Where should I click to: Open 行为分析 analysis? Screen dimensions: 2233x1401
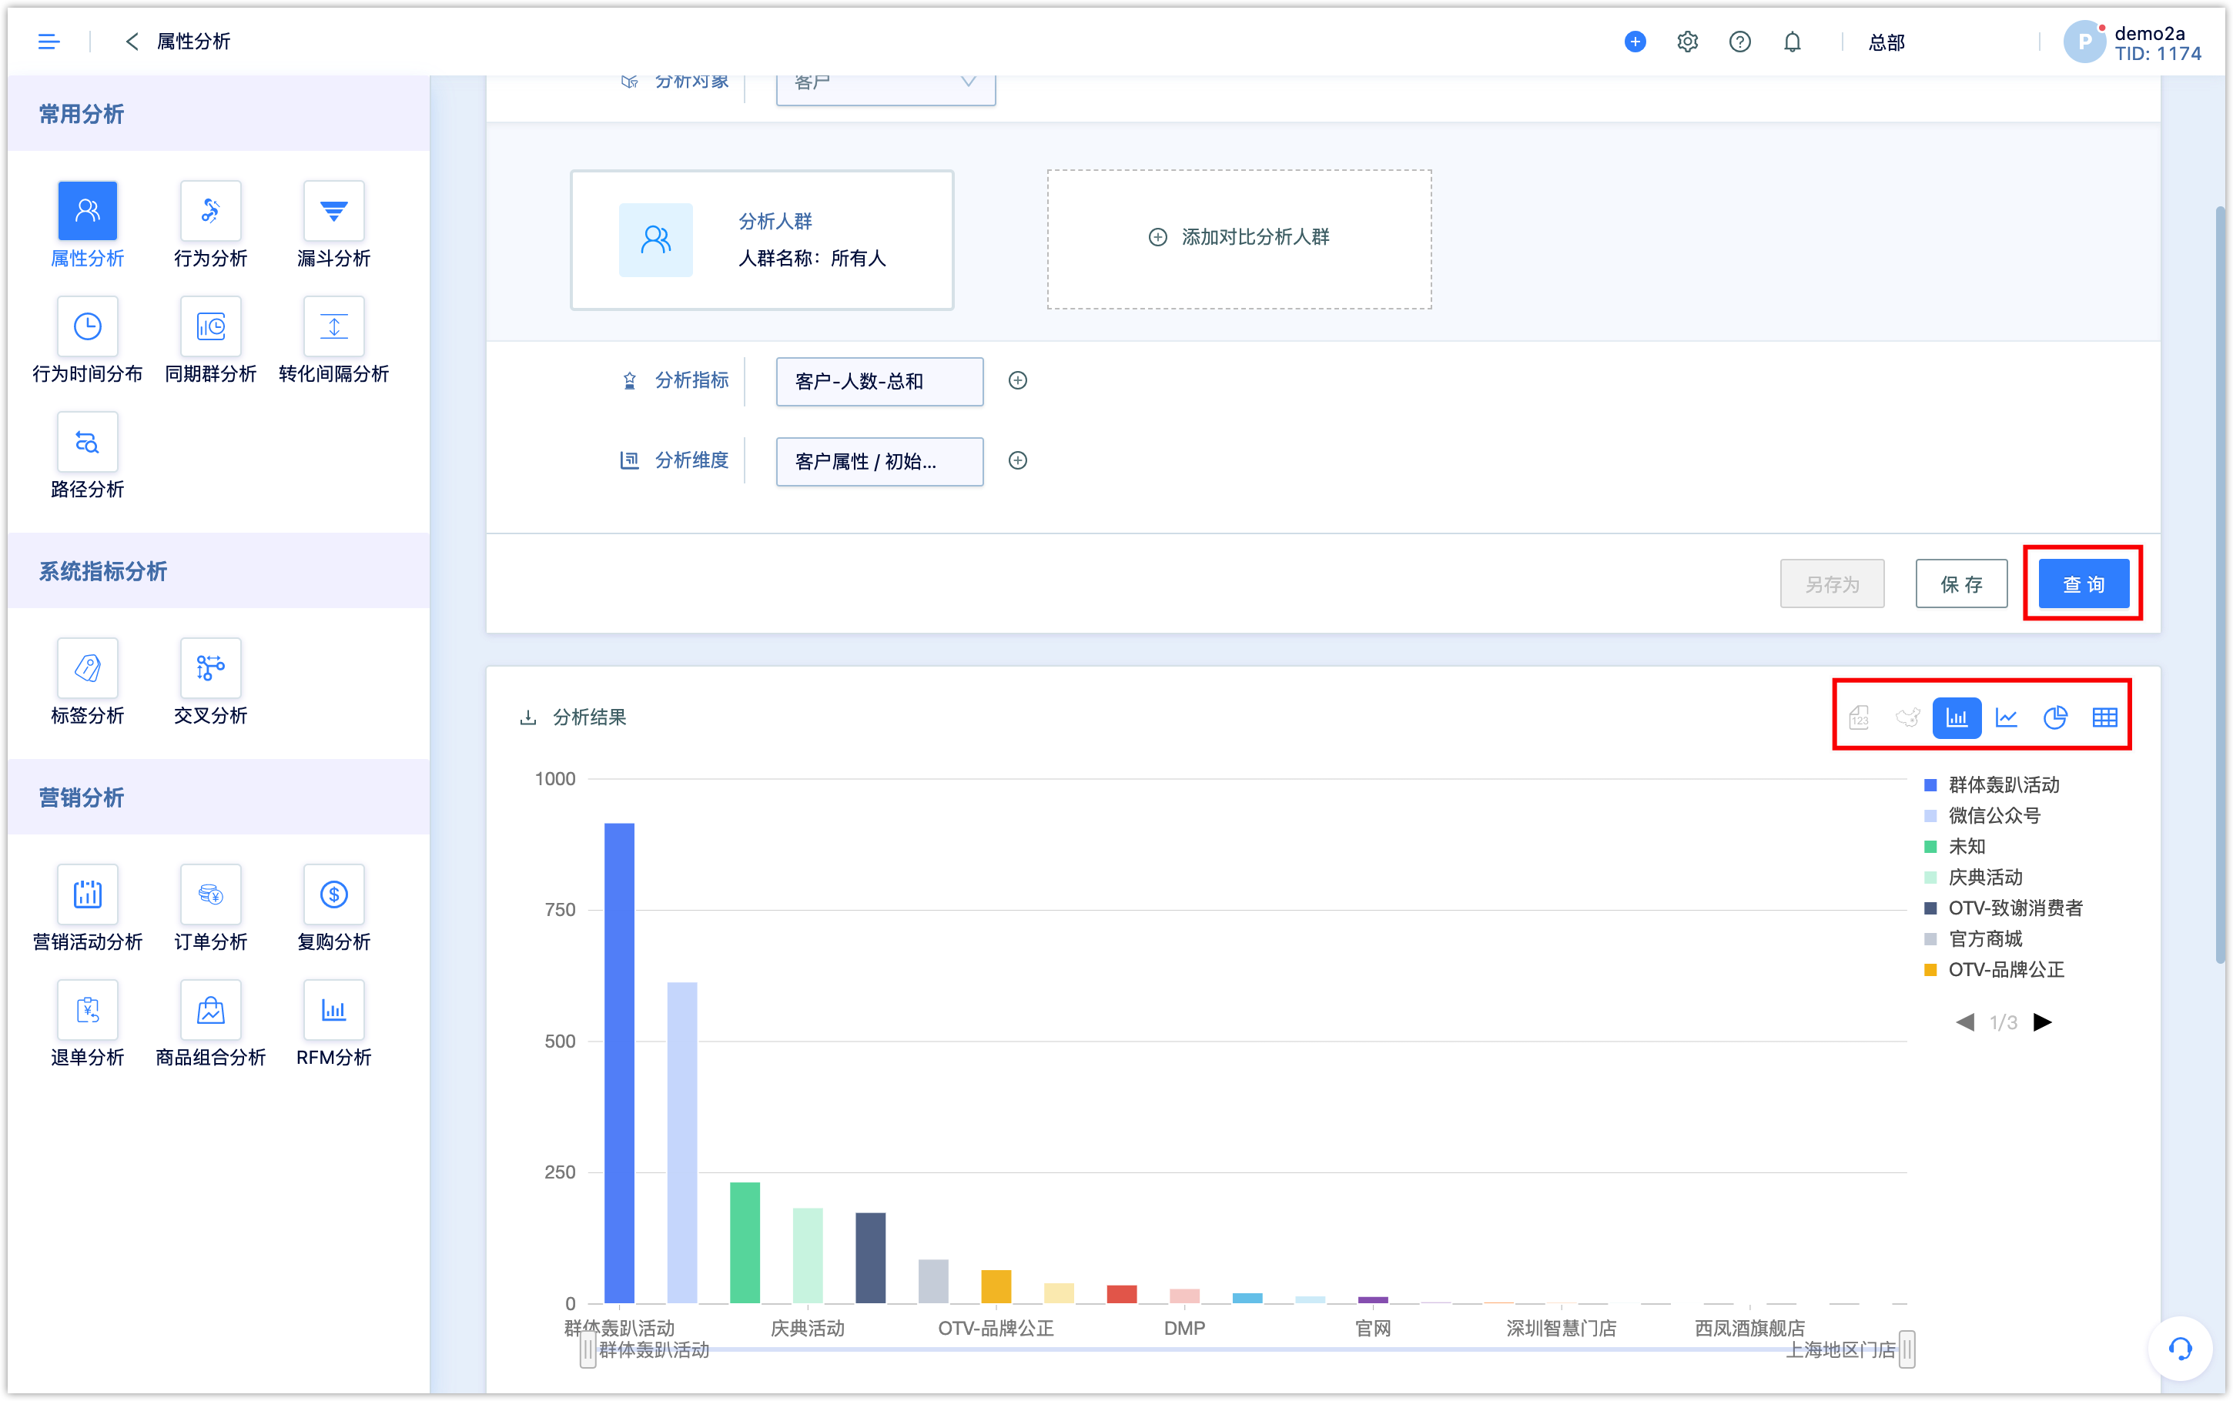pos(210,225)
